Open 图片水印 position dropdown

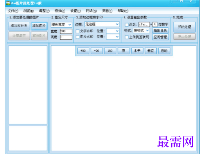click(113, 37)
